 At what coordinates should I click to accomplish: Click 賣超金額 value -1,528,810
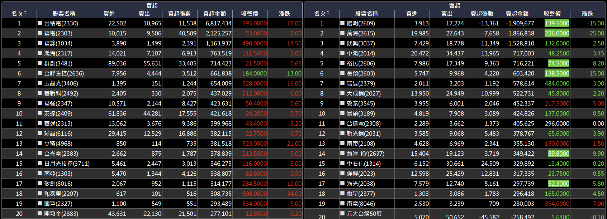[x=520, y=43]
